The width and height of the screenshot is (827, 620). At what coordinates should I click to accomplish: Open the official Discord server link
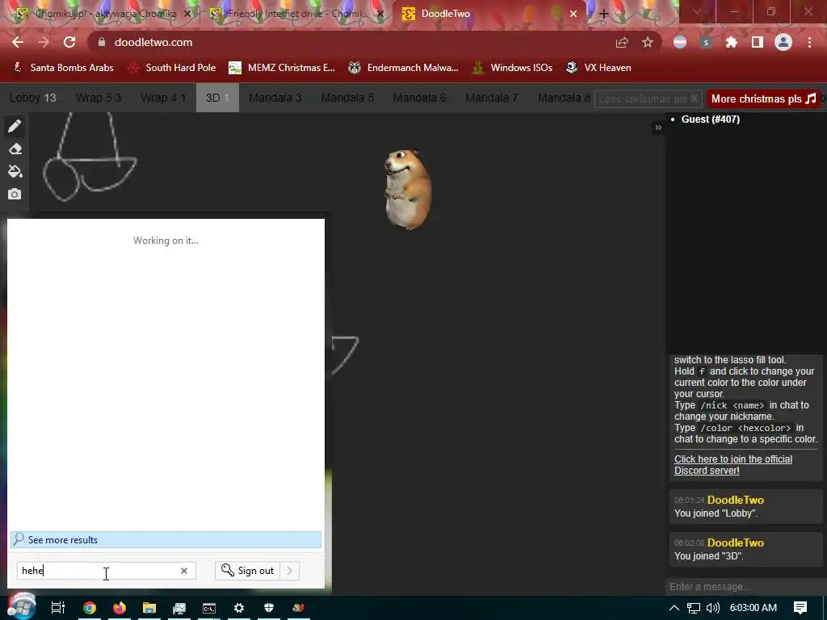[x=733, y=465]
